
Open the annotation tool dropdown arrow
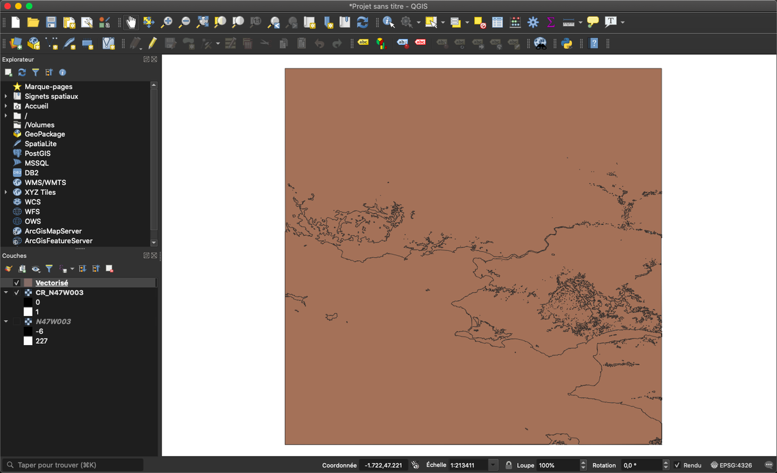click(622, 22)
